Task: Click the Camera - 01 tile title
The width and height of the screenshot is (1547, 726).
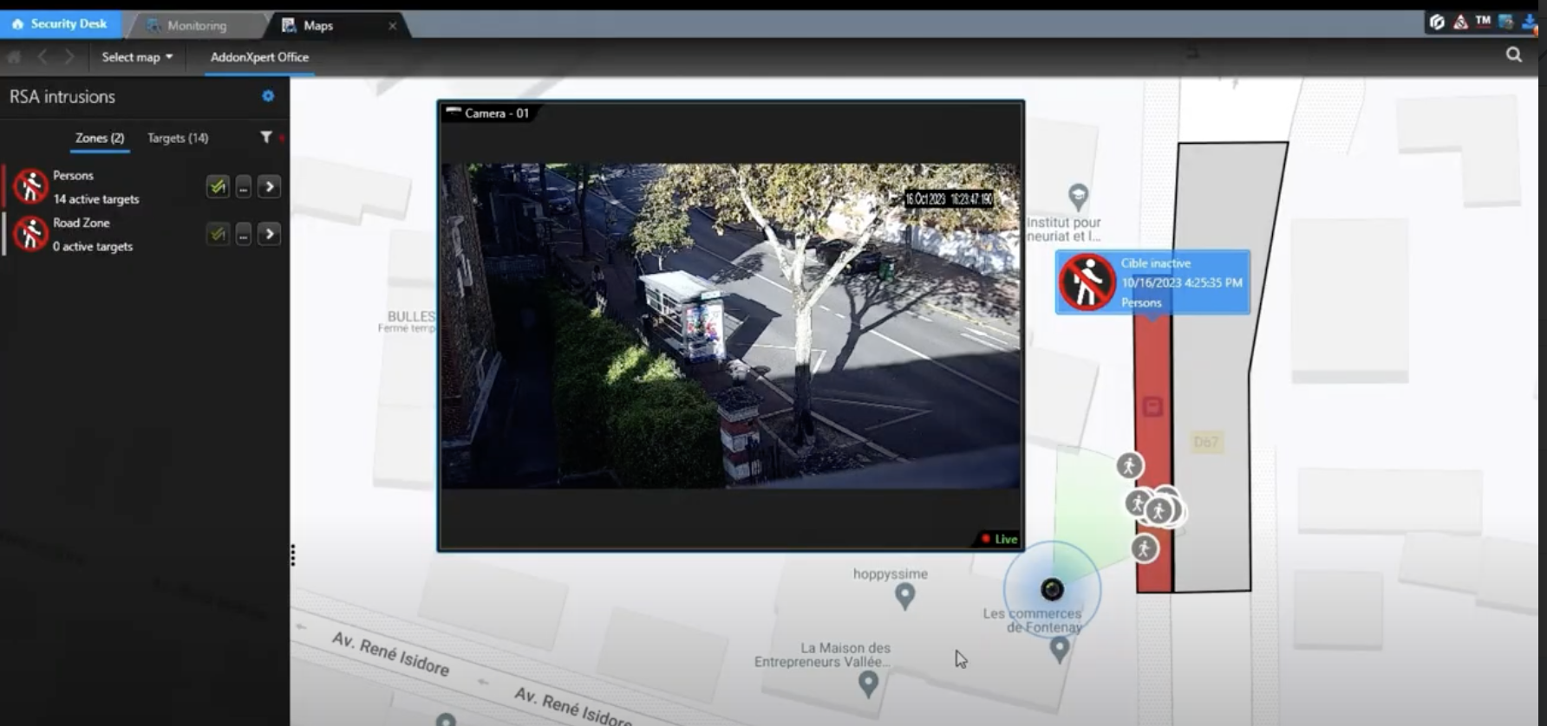Action: click(496, 113)
